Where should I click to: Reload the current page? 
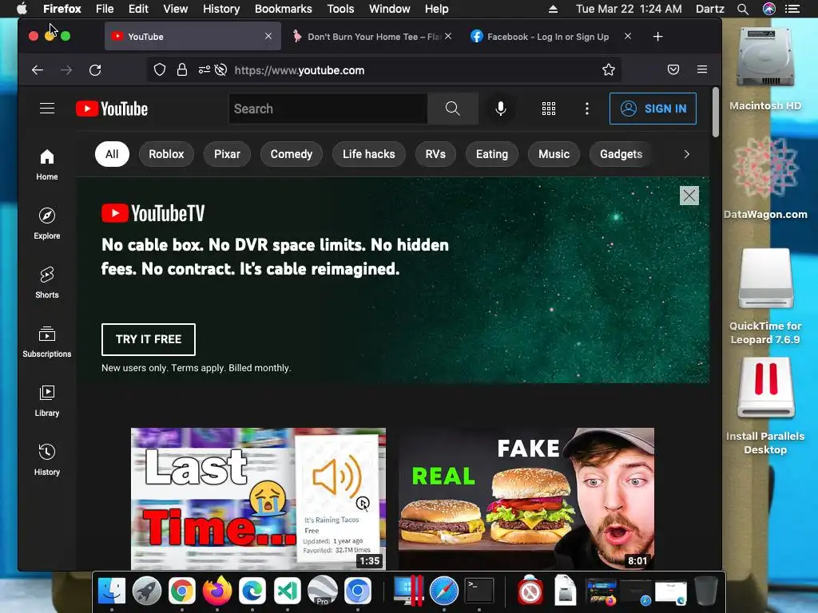coord(95,70)
